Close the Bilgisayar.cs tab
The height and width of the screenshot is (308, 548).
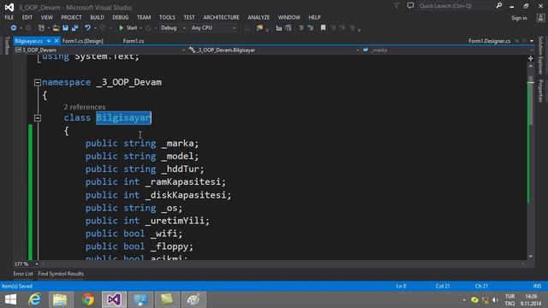click(x=57, y=41)
